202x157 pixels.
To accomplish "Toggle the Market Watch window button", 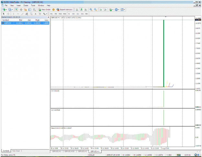I will click(16, 10).
